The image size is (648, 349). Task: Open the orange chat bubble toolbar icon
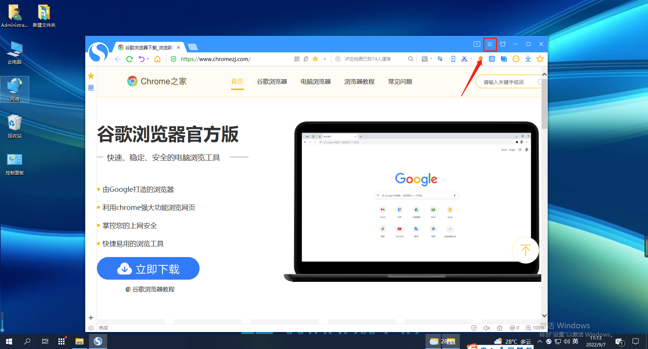516,59
